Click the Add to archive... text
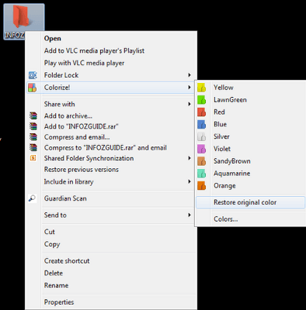 (68, 115)
